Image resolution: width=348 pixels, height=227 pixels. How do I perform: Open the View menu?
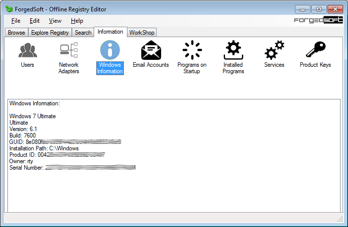click(55, 21)
